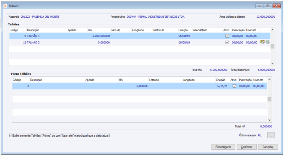
Task: Click the code 0 cell in Micro Talhões
Action: point(28,86)
